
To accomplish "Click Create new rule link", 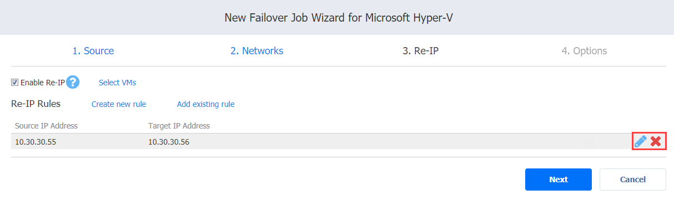I will point(119,104).
